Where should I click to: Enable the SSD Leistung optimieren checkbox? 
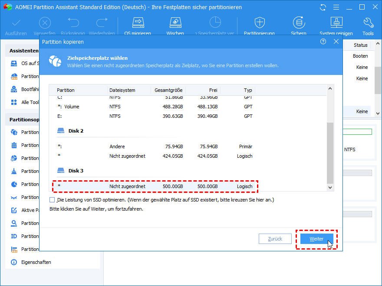[52, 200]
